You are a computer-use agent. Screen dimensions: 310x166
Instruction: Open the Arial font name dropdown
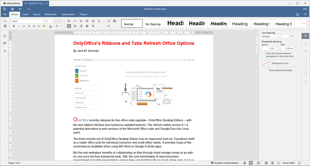click(43, 21)
